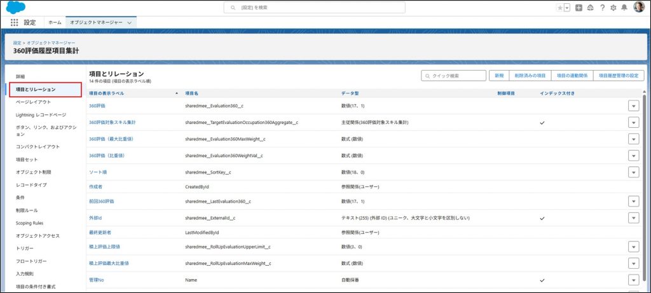Open the user profile avatar
This screenshot has width=651, height=293.
coord(639,8)
